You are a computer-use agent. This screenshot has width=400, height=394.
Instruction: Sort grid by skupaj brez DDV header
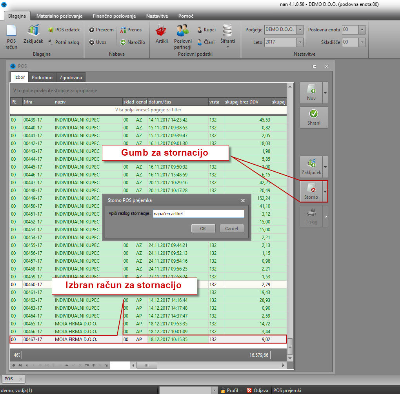[x=247, y=102]
